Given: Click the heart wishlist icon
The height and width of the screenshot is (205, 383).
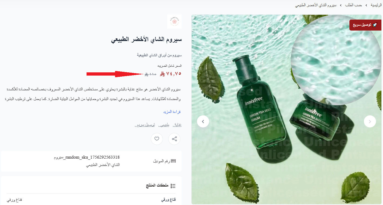Looking at the screenshot, I should click(157, 139).
